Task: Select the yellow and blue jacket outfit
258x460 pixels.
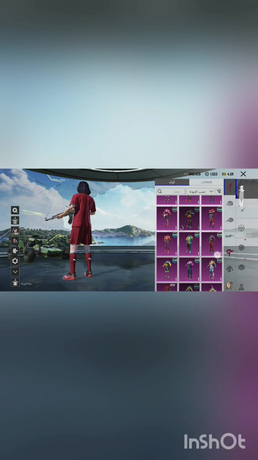Action: [x=167, y=270]
